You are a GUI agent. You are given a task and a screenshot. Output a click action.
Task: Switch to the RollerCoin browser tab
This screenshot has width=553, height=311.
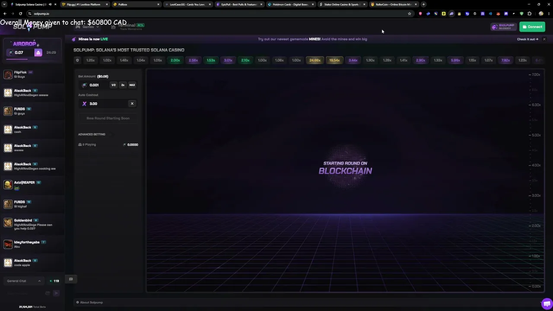pyautogui.click(x=393, y=4)
